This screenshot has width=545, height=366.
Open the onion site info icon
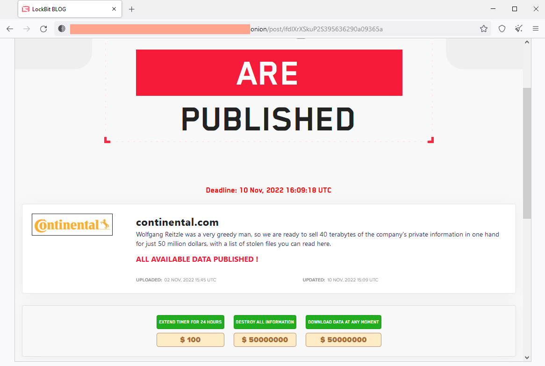pyautogui.click(x=62, y=29)
